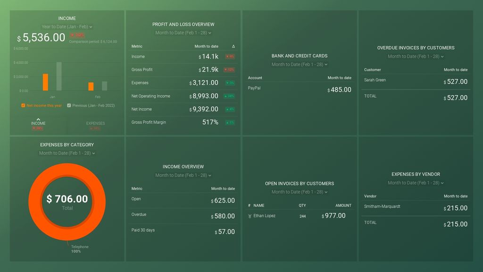483x272 pixels.
Task: Click the delta (Δ) column header icon
Action: (233, 46)
